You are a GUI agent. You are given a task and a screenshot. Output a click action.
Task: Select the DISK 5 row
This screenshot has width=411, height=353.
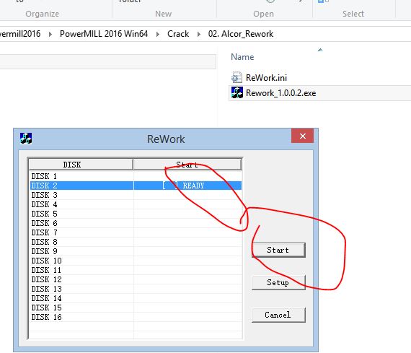click(136, 214)
